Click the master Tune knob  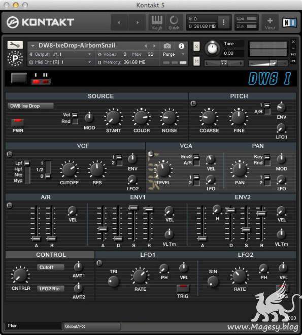(212, 48)
